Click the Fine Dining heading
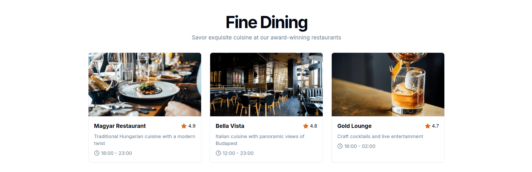 coord(266,22)
